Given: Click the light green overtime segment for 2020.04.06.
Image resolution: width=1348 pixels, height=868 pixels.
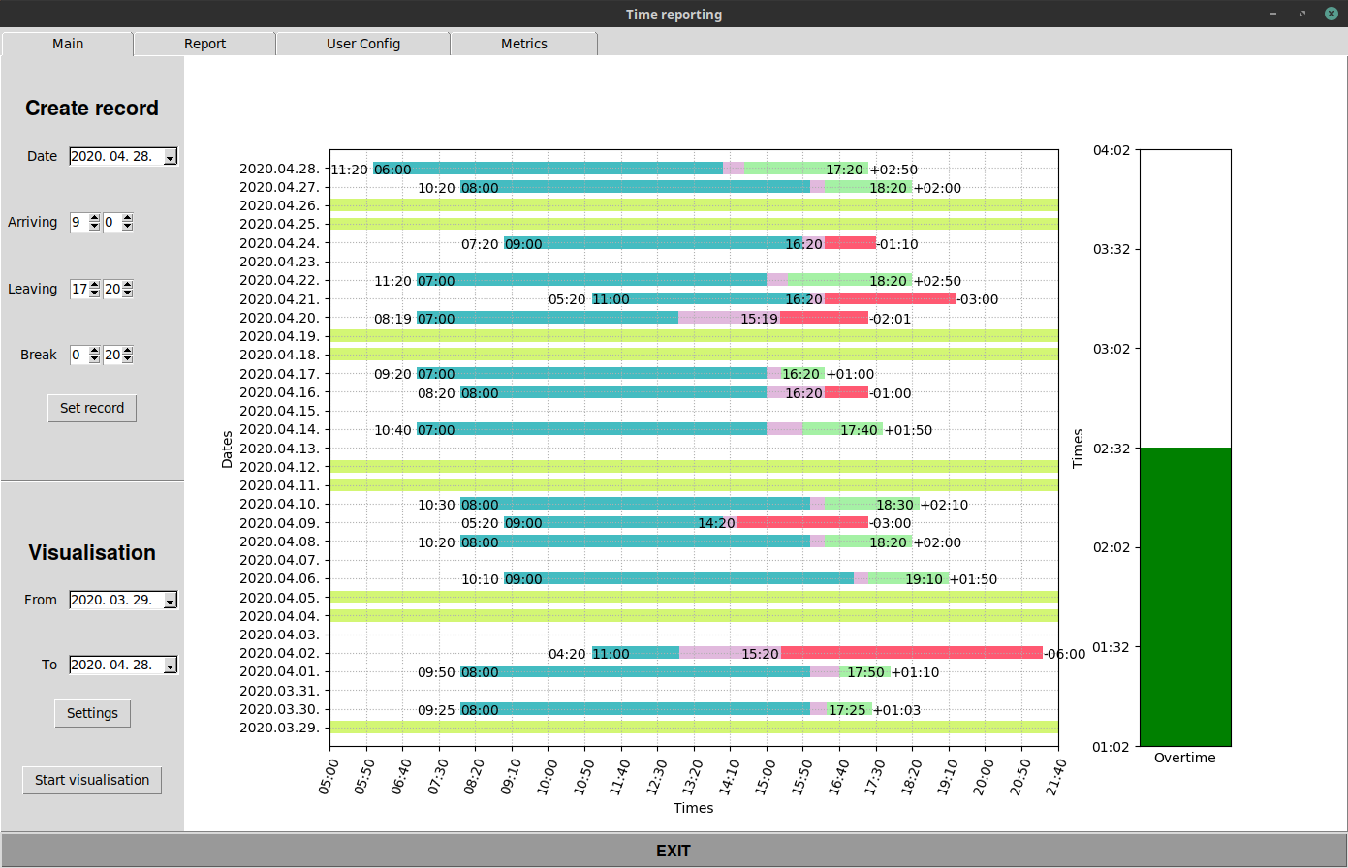Looking at the screenshot, I should (x=909, y=578).
